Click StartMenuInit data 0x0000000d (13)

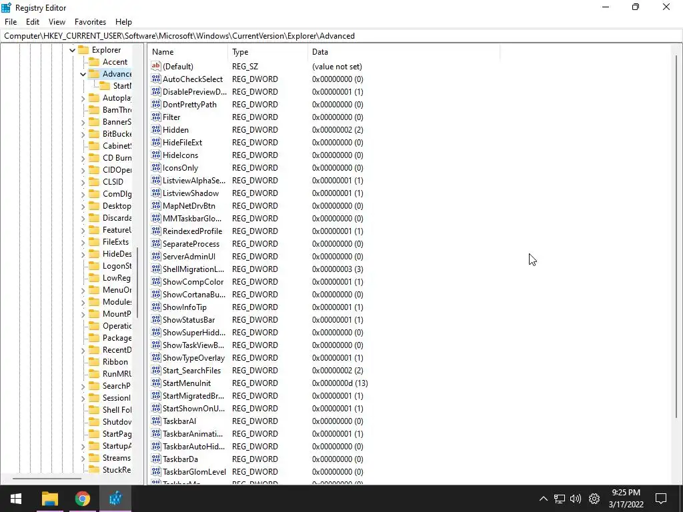click(x=340, y=383)
